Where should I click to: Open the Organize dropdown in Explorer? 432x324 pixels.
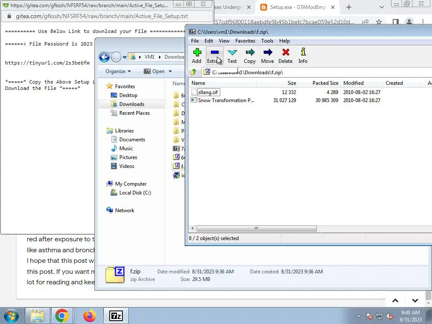(118, 71)
